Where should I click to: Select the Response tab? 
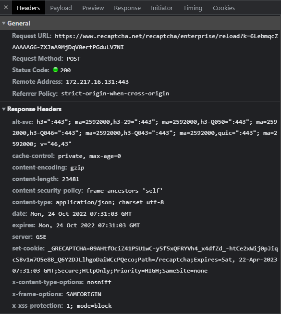pos(127,8)
